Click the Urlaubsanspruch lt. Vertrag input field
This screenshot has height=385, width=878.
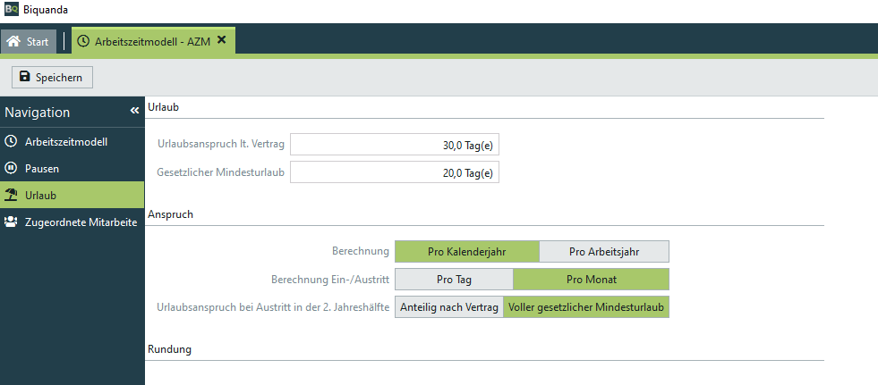pyautogui.click(x=394, y=145)
